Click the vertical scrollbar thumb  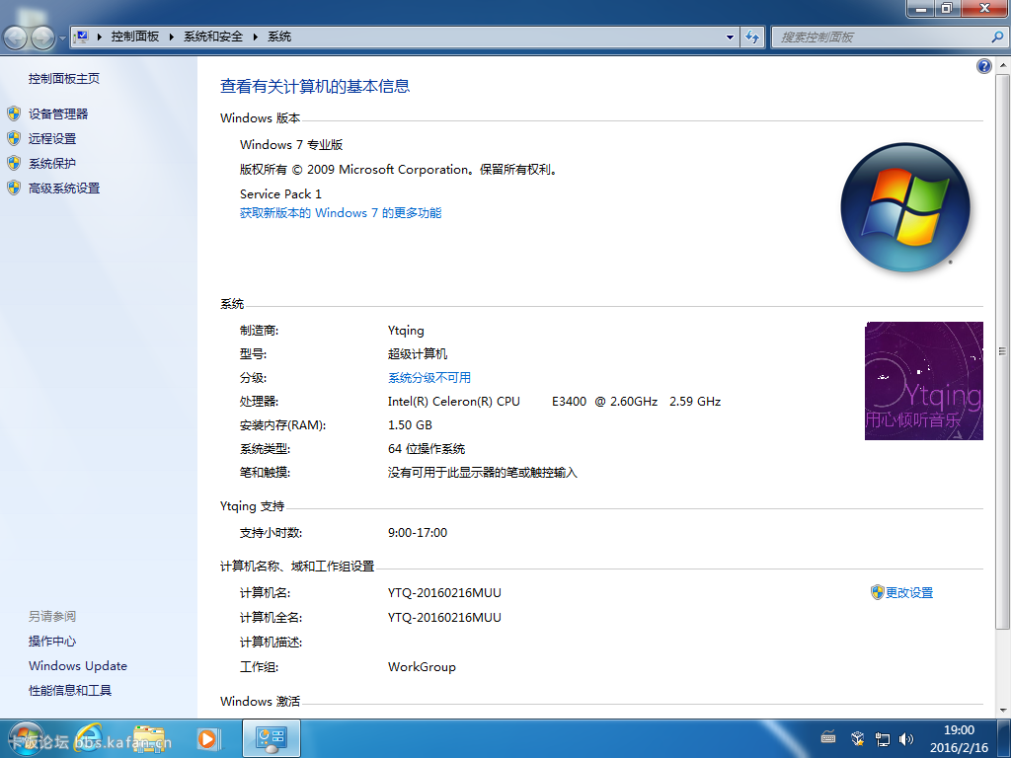click(1003, 351)
